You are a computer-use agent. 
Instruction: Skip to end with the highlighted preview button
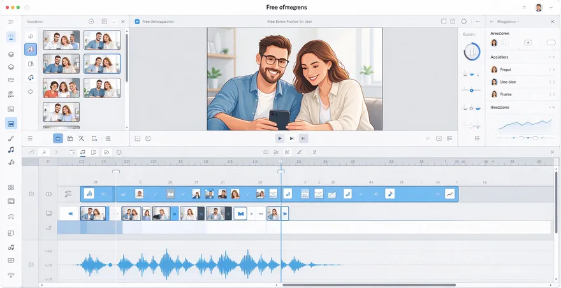point(303,138)
